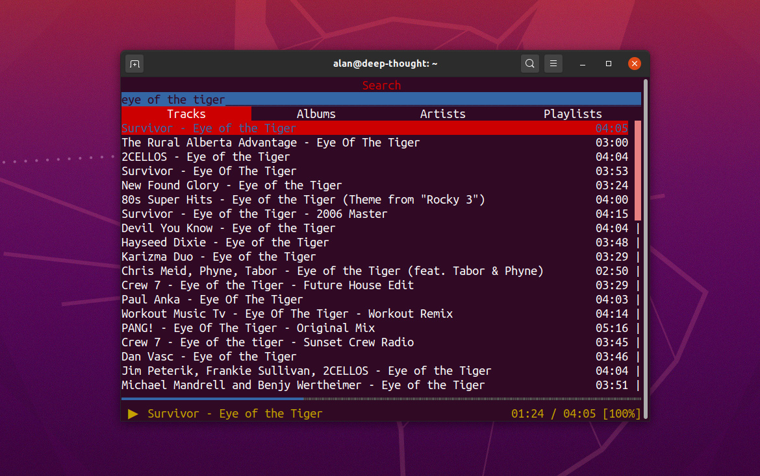760x476 pixels.
Task: Select Crew 7 Future House Edit
Action: [x=375, y=285]
